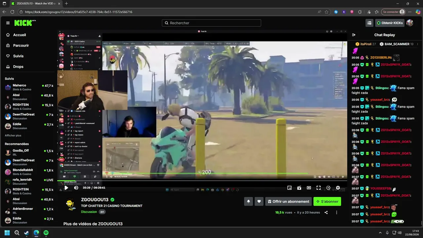Open the Discussion category link

pyautogui.click(x=89, y=212)
